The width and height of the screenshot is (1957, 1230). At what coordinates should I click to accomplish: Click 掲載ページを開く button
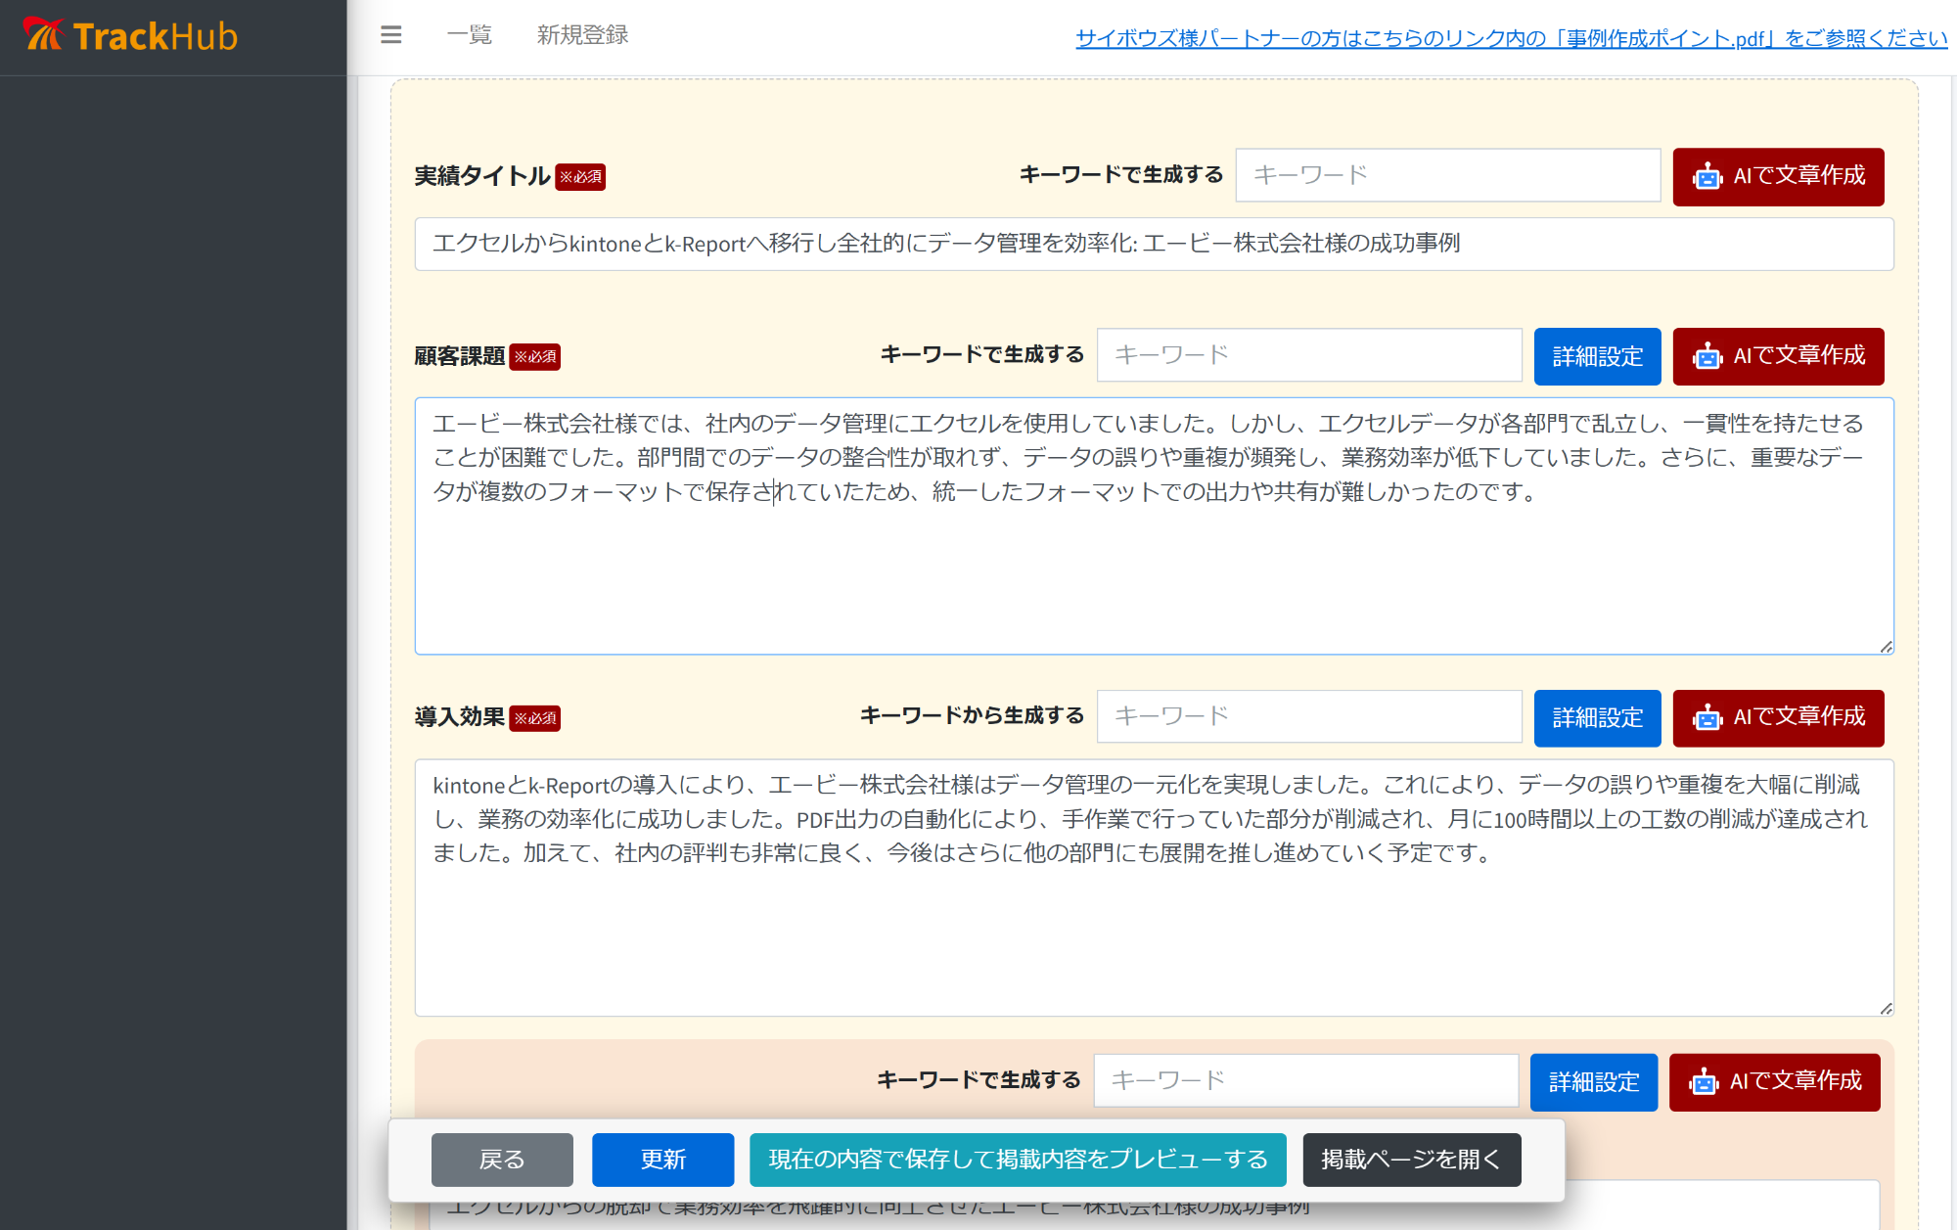[1411, 1160]
